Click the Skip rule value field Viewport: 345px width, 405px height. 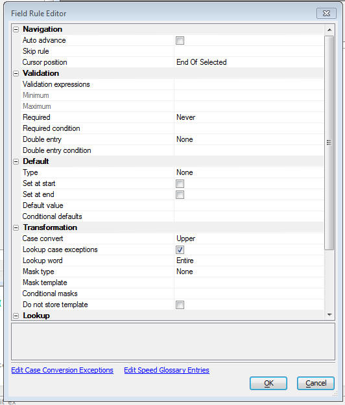point(249,51)
